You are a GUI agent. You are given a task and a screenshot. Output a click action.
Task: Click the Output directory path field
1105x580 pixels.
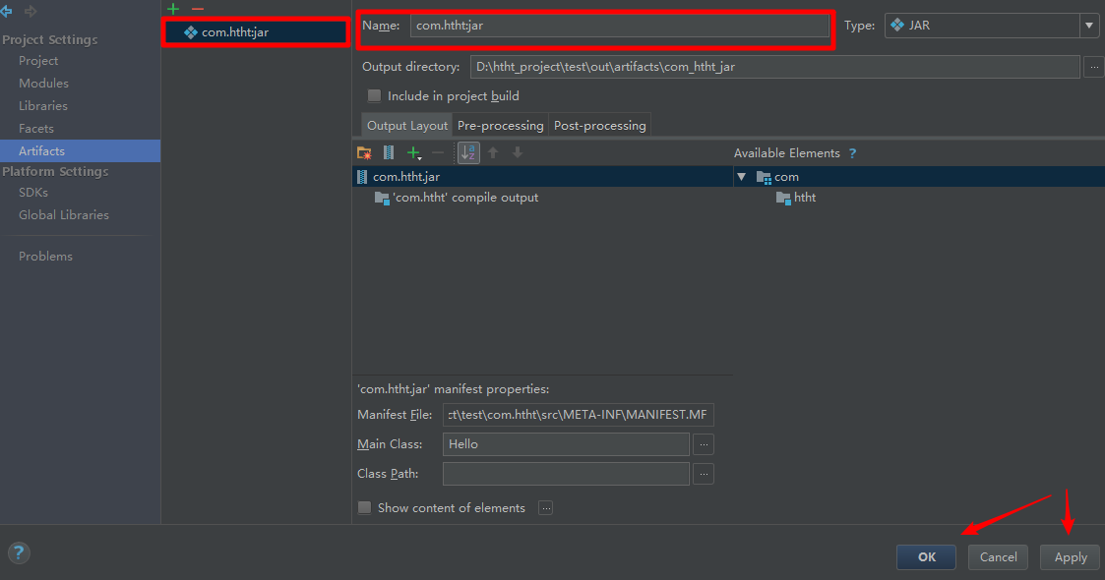(775, 67)
